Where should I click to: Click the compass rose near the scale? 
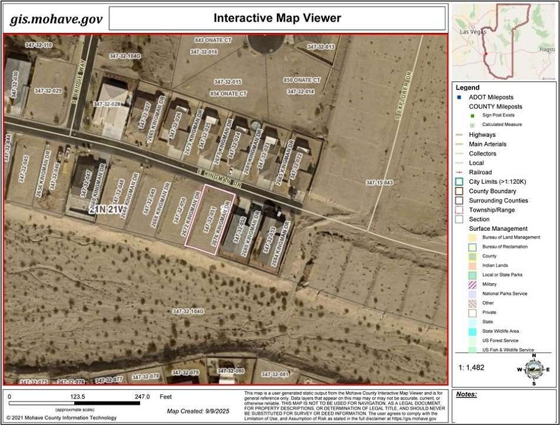pyautogui.click(x=533, y=370)
